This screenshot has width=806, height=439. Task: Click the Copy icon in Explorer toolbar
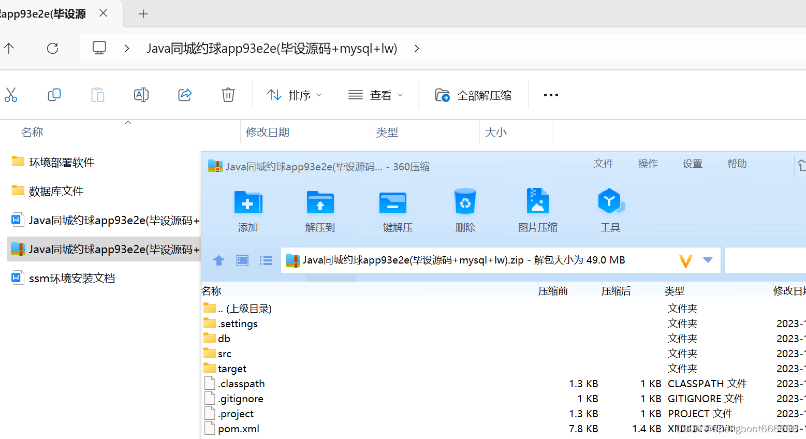(54, 95)
